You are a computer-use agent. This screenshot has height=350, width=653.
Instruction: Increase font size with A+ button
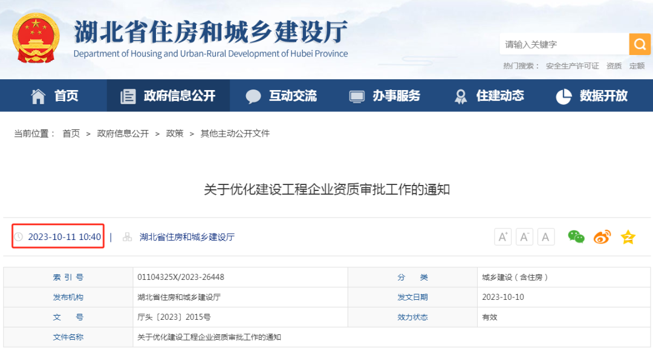point(502,236)
